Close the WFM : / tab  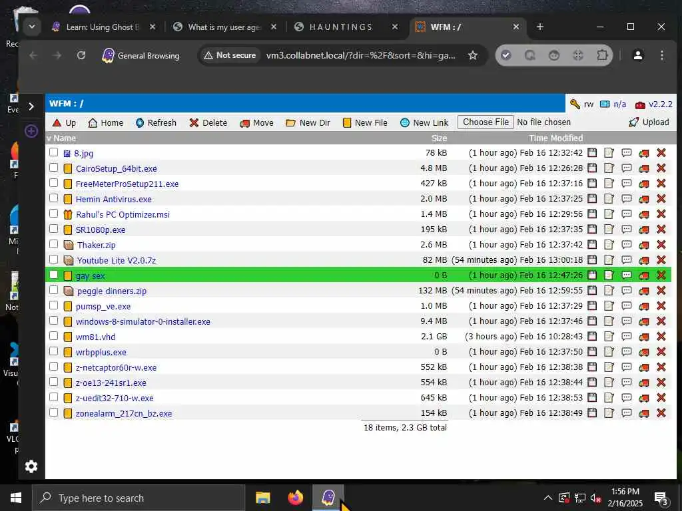(516, 27)
